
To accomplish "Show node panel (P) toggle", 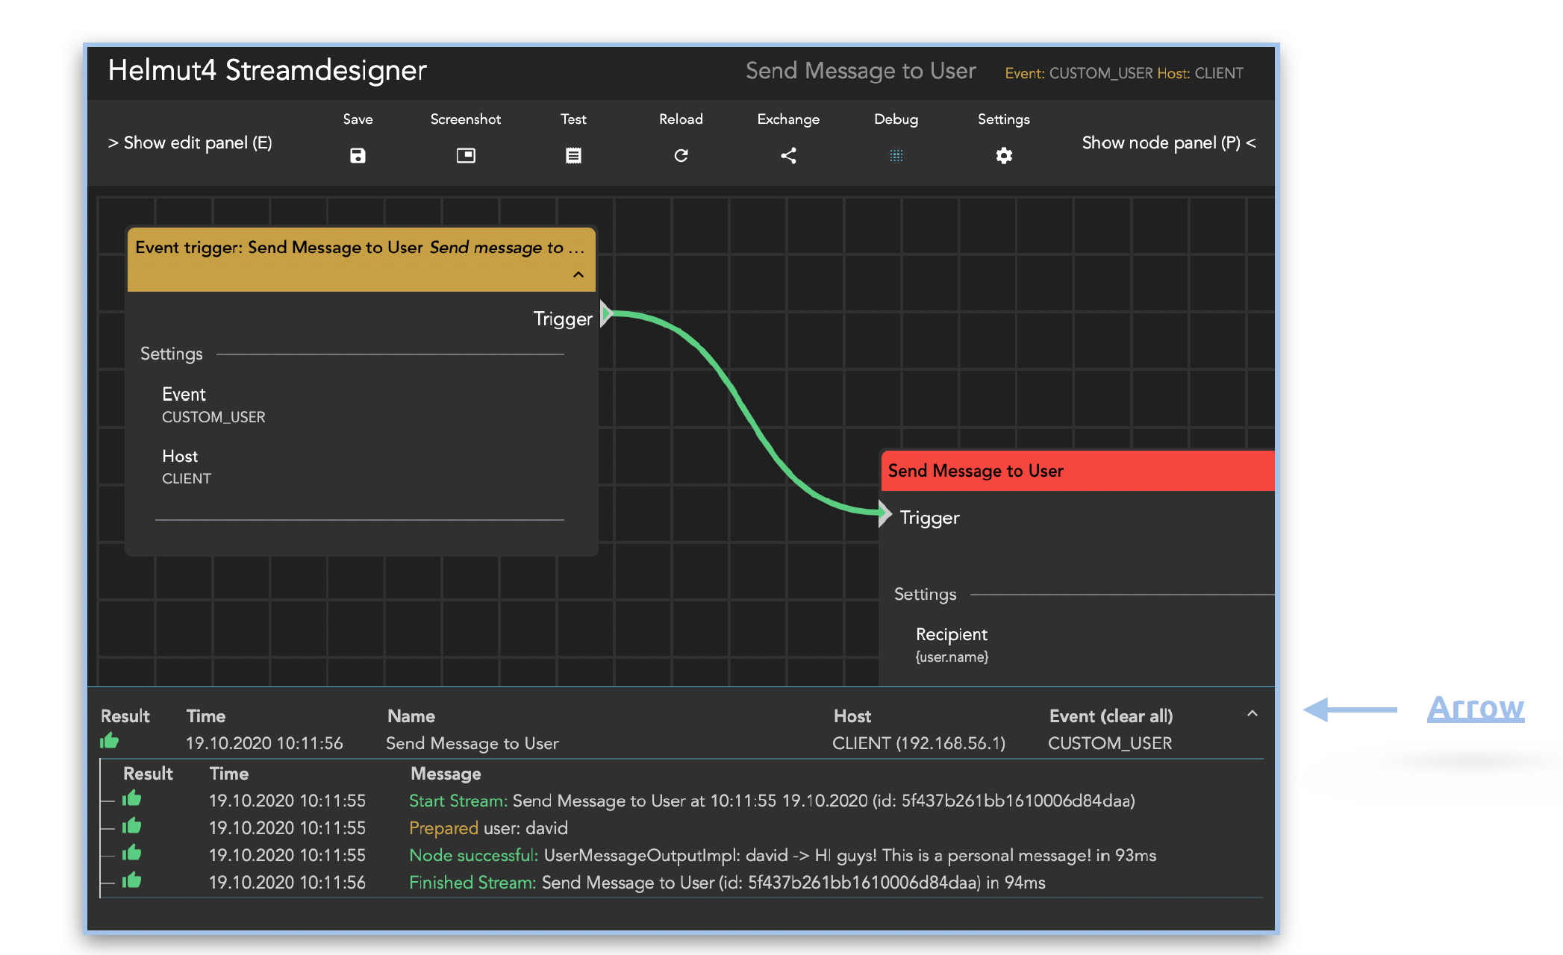I will (x=1168, y=143).
